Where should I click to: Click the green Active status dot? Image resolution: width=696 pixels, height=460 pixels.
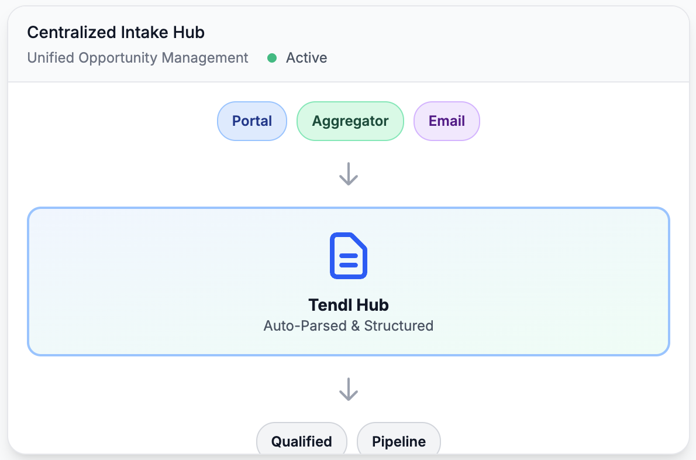pos(272,58)
